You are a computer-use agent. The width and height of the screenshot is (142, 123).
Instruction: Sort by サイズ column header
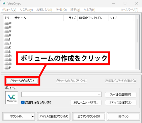pos(70,18)
